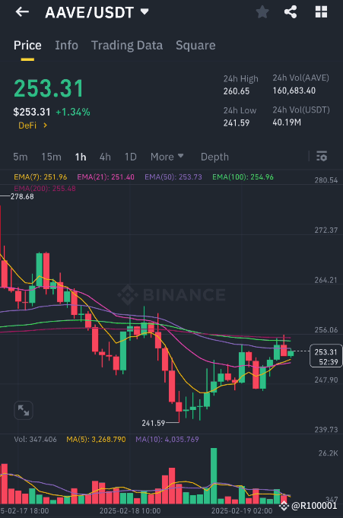Open the DeFi category link
The image size is (343, 518).
[33, 126]
